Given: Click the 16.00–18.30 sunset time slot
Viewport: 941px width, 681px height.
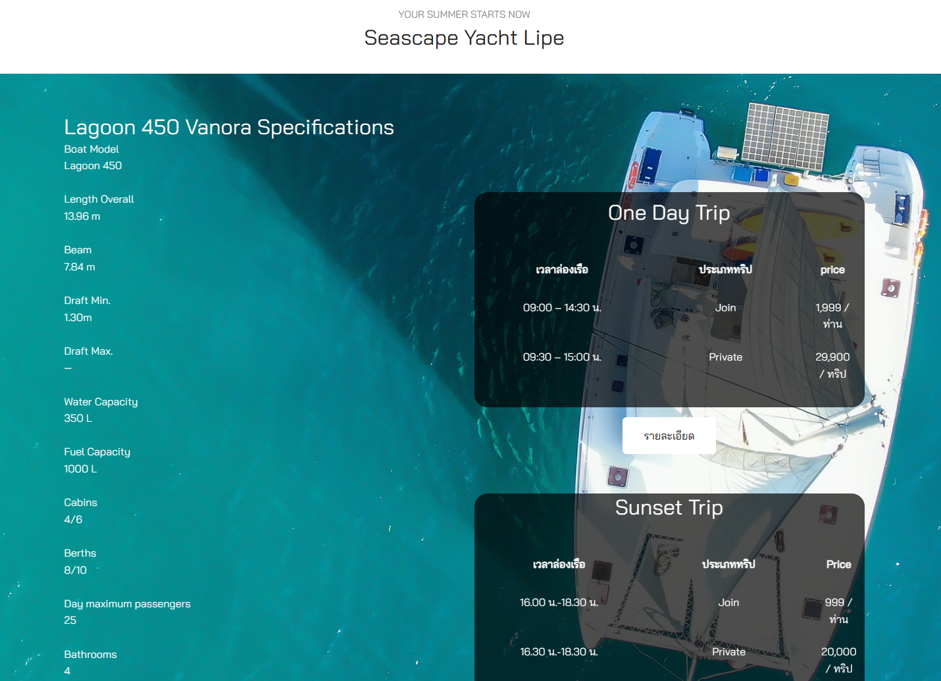Looking at the screenshot, I should (x=559, y=602).
